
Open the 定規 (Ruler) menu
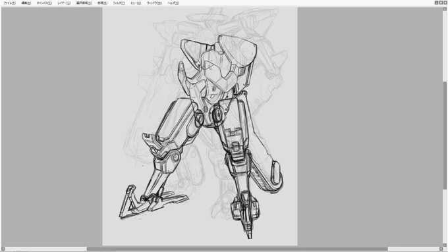(102, 3)
